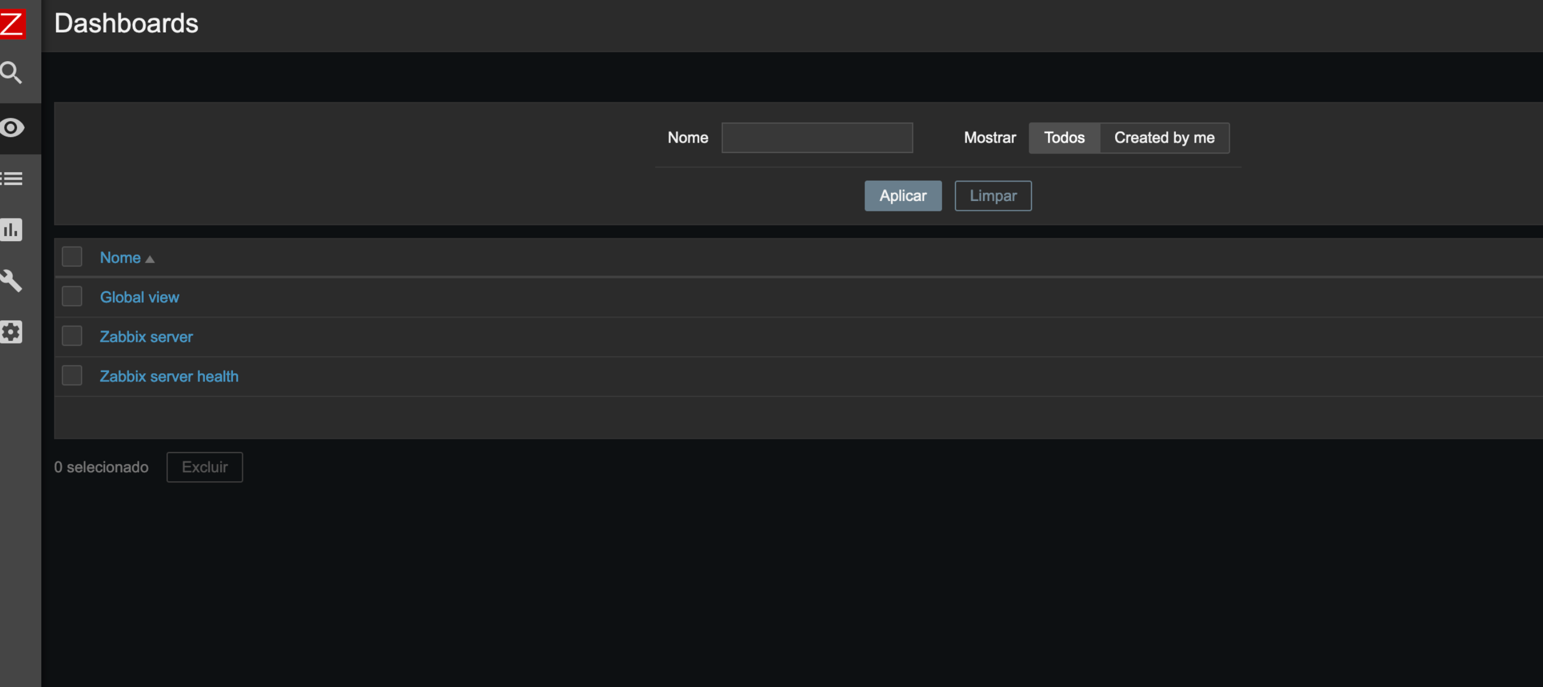
Task: Click the Excluir button
Action: point(205,467)
